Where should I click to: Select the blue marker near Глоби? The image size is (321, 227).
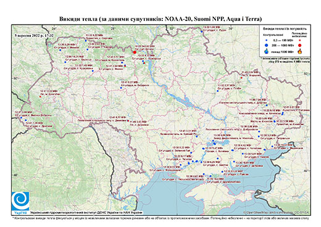pos(217,91)
